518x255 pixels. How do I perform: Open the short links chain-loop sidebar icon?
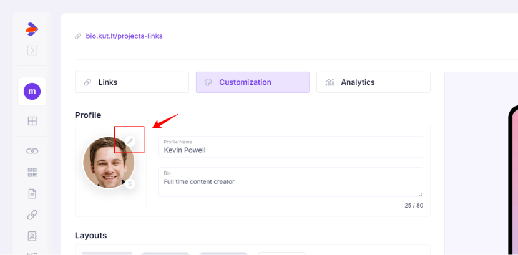32,151
